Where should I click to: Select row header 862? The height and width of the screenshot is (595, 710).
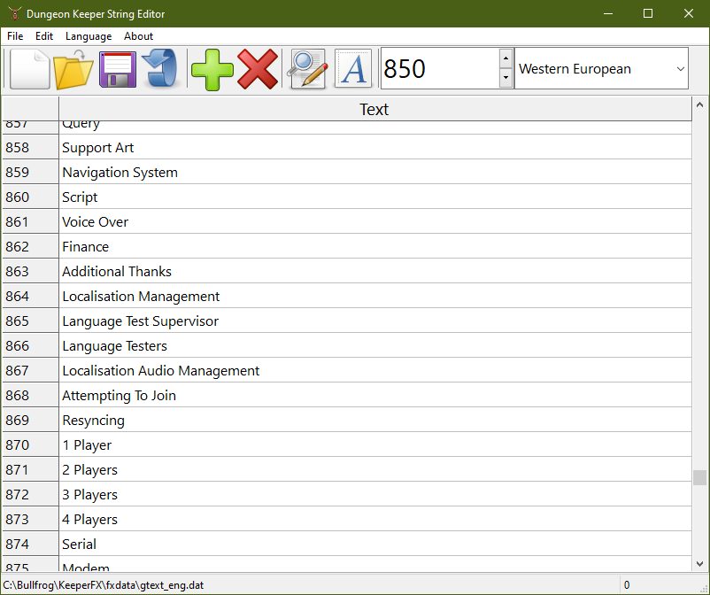coord(30,246)
